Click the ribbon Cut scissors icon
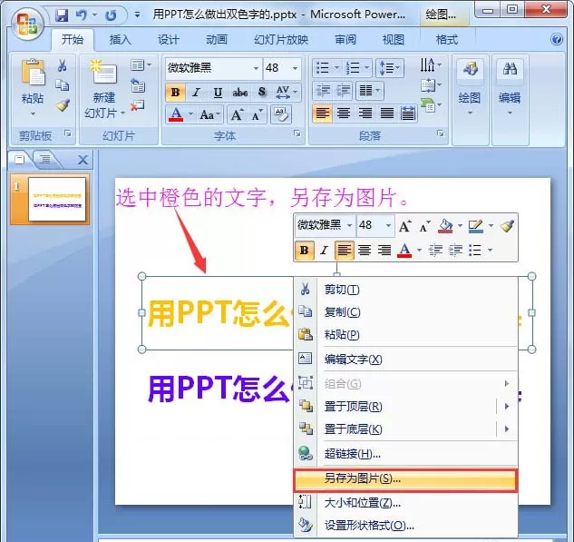Image resolution: width=574 pixels, height=542 pixels. tap(63, 65)
